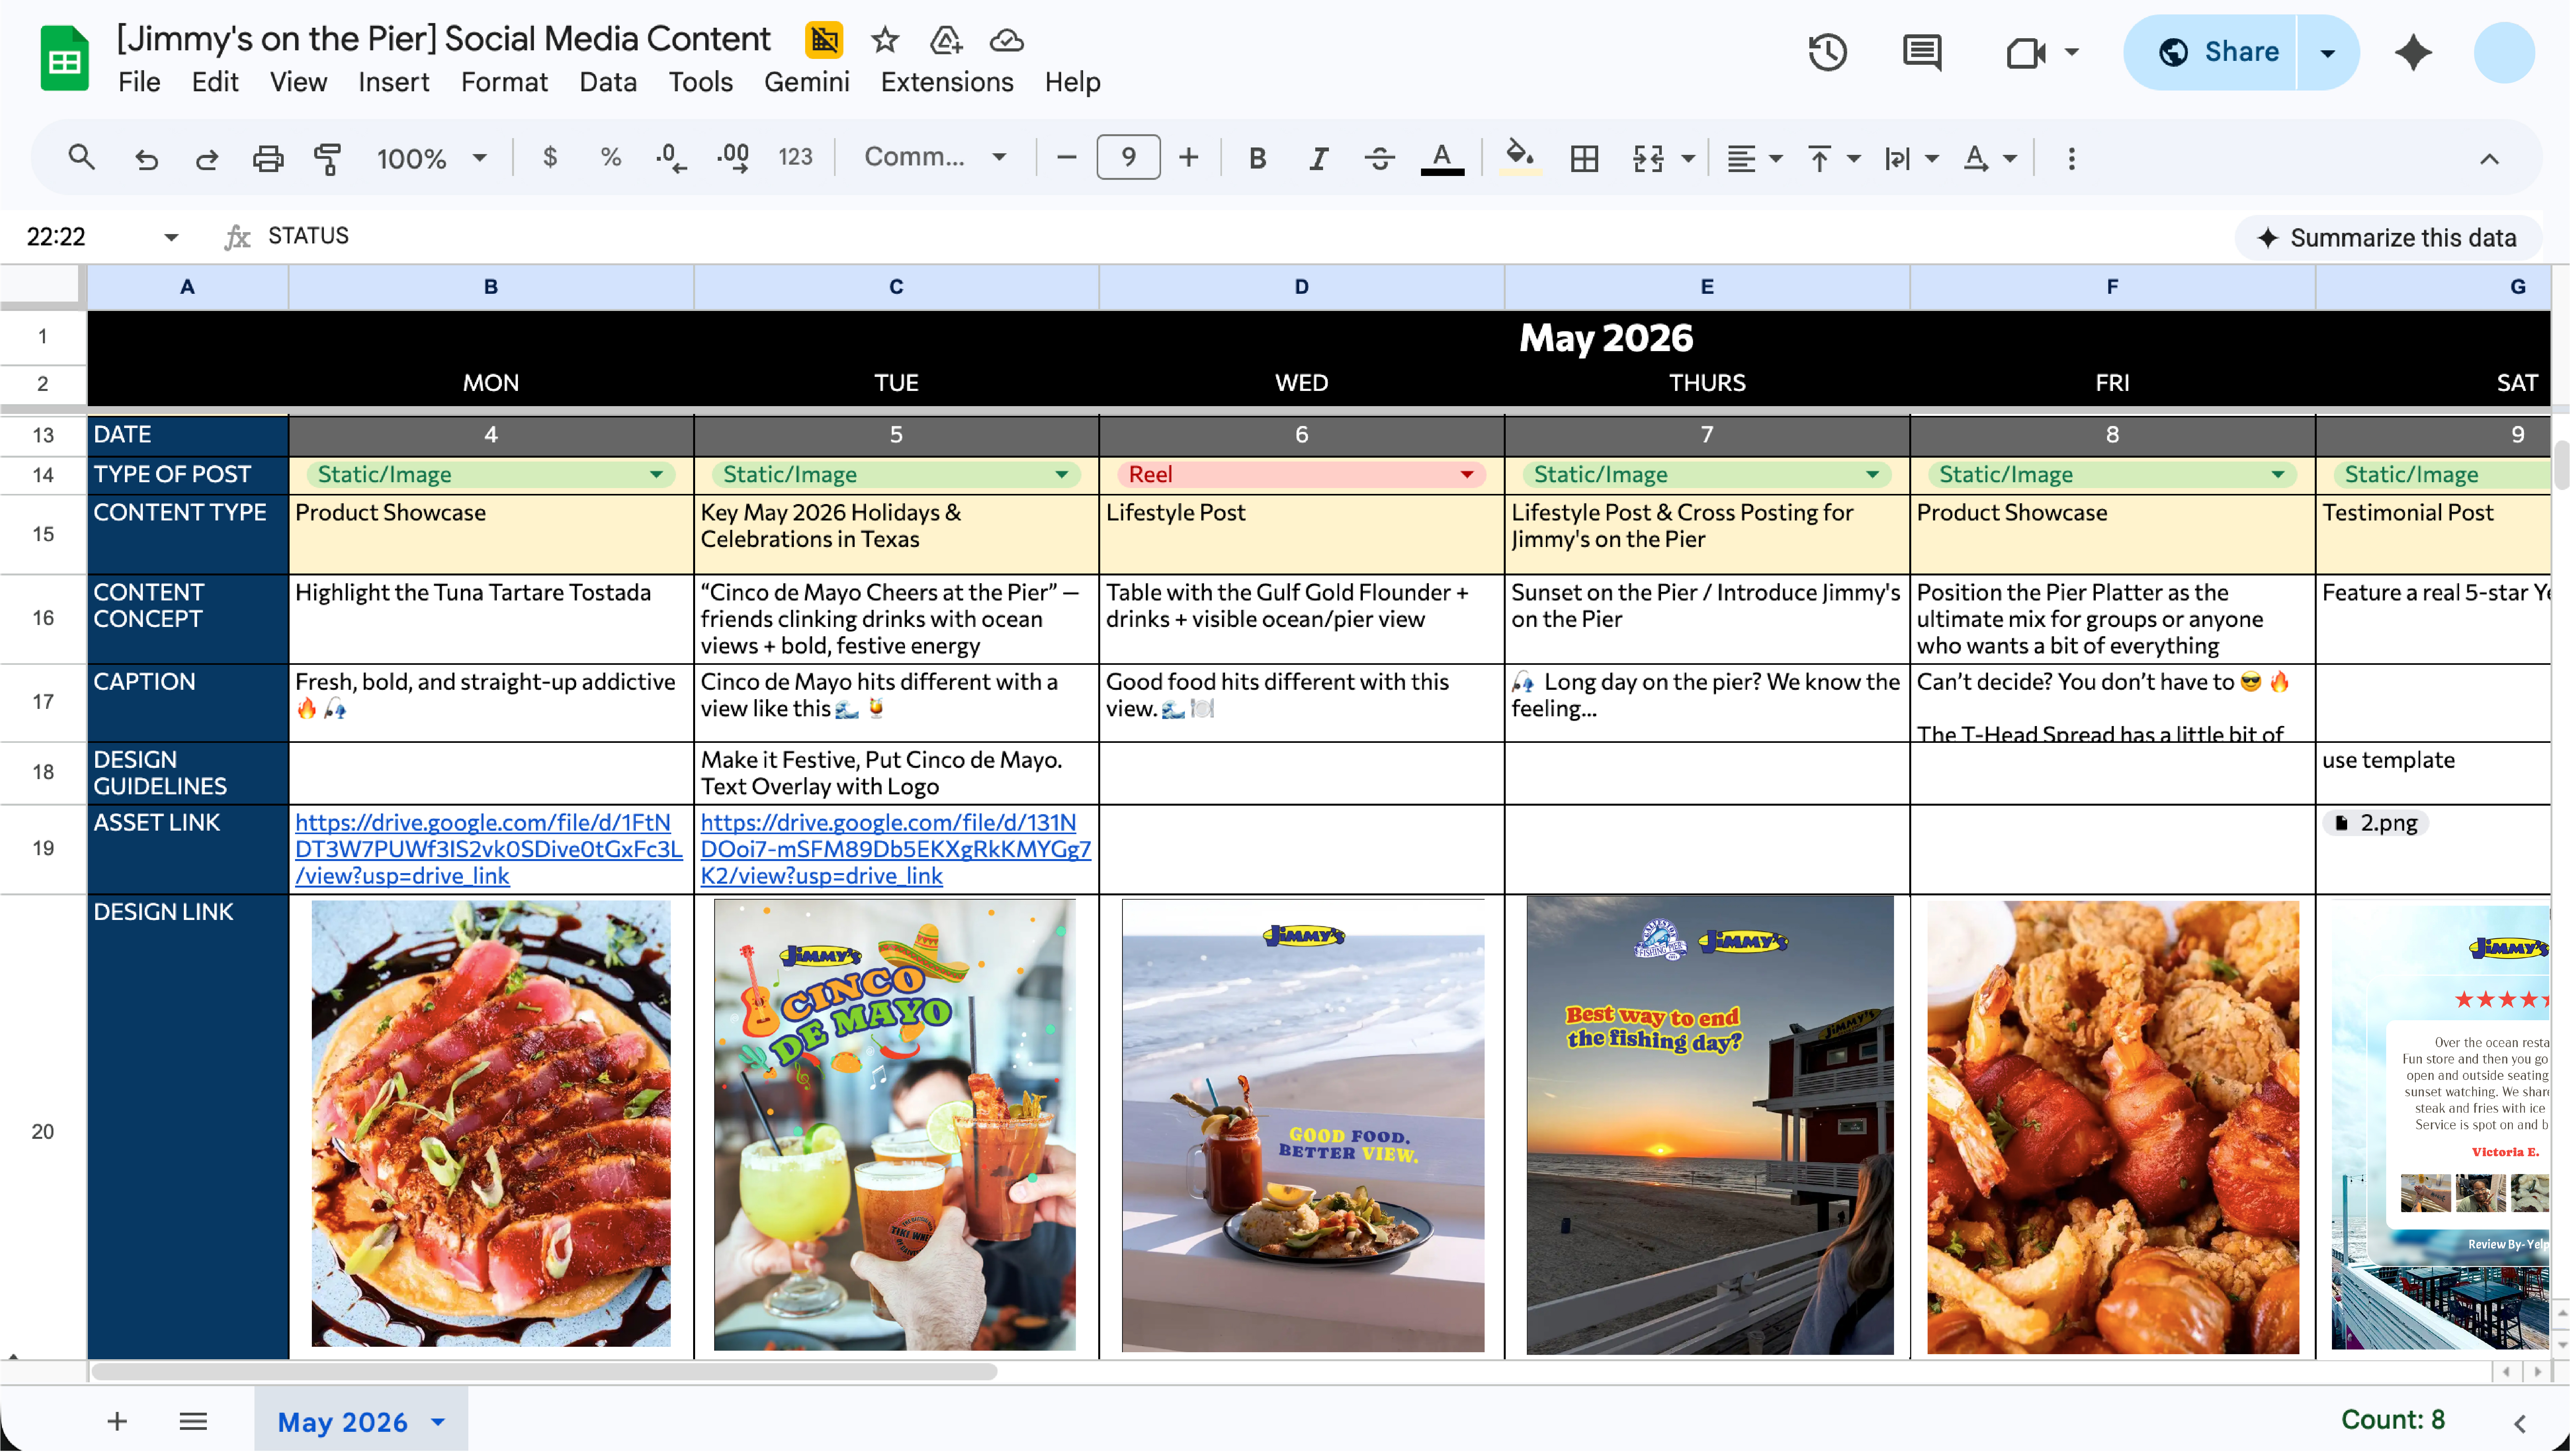Open the text color picker
Image resolution: width=2570 pixels, height=1456 pixels.
click(x=1442, y=158)
